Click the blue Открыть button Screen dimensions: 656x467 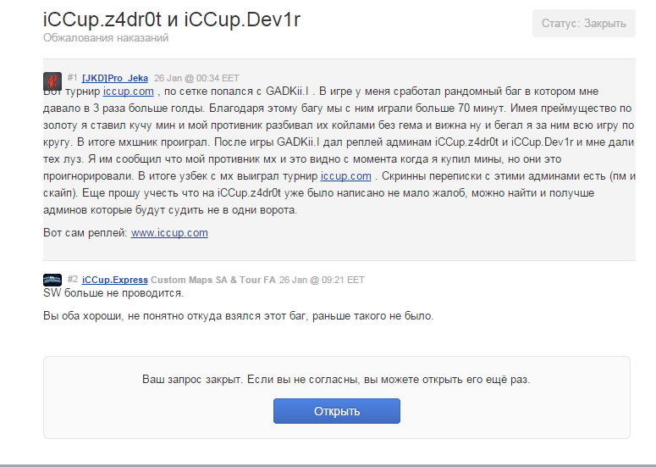pos(337,411)
